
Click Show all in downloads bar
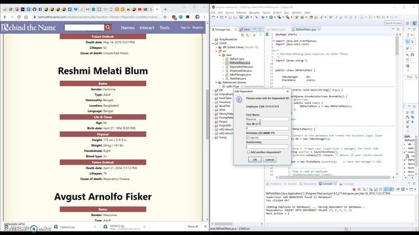click(192, 227)
